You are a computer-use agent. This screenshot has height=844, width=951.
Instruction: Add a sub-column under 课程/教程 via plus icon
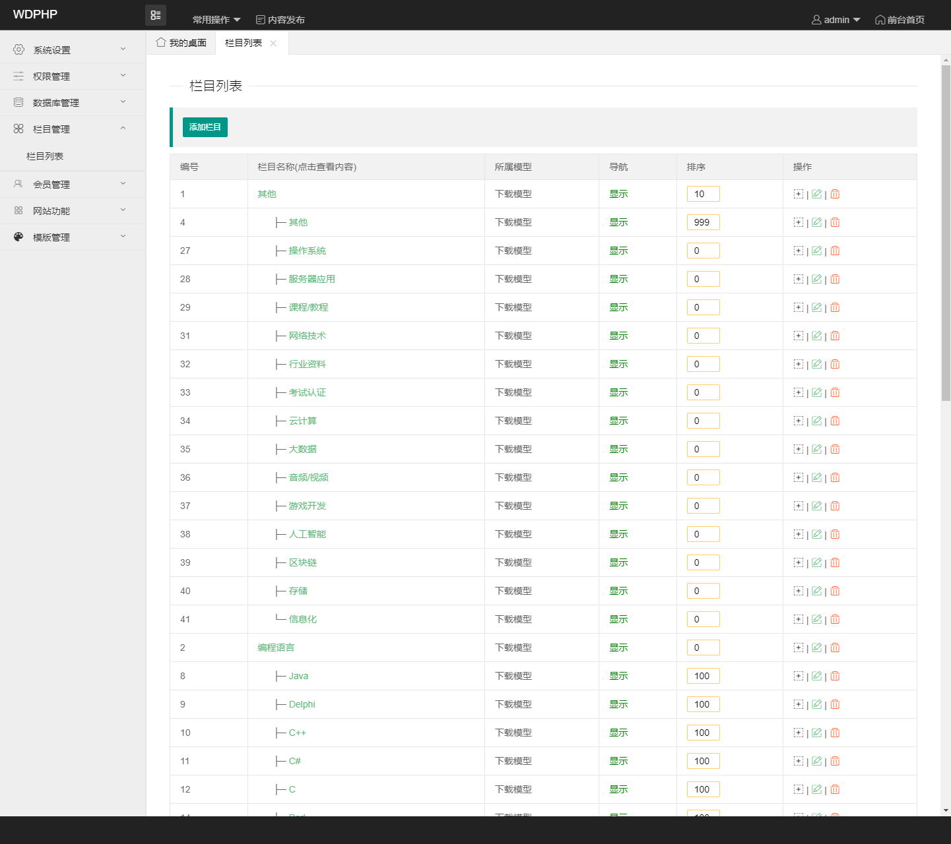(x=799, y=307)
